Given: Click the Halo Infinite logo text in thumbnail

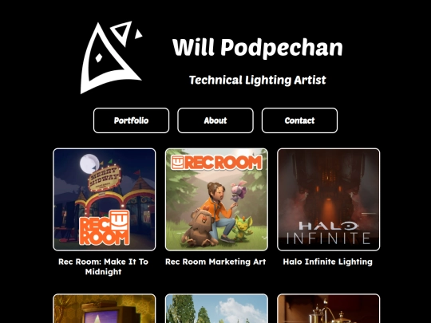Looking at the screenshot, I should point(328,233).
